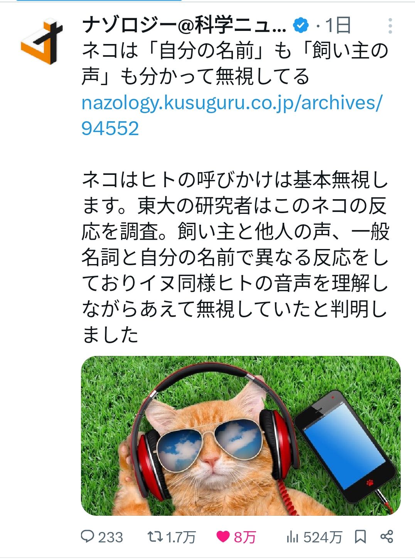Viewport: 415px width, 559px height.
Task: Click the share icon
Action: (x=386, y=536)
